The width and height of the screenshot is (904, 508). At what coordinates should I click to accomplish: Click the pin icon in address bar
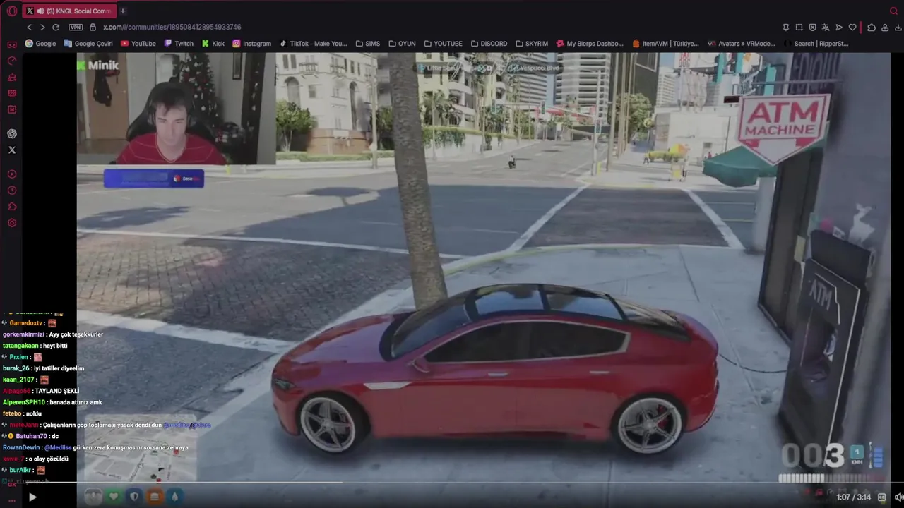786,27
